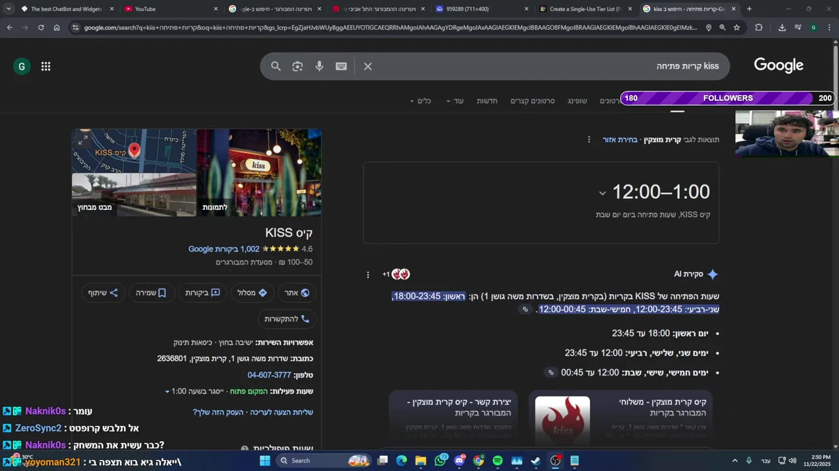Switch to 'Create a Single-Use Tier List' tab

(x=585, y=9)
